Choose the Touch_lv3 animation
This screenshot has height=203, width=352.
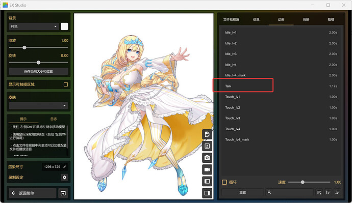click(x=281, y=118)
